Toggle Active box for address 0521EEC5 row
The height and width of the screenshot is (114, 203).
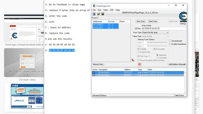click(x=94, y=73)
